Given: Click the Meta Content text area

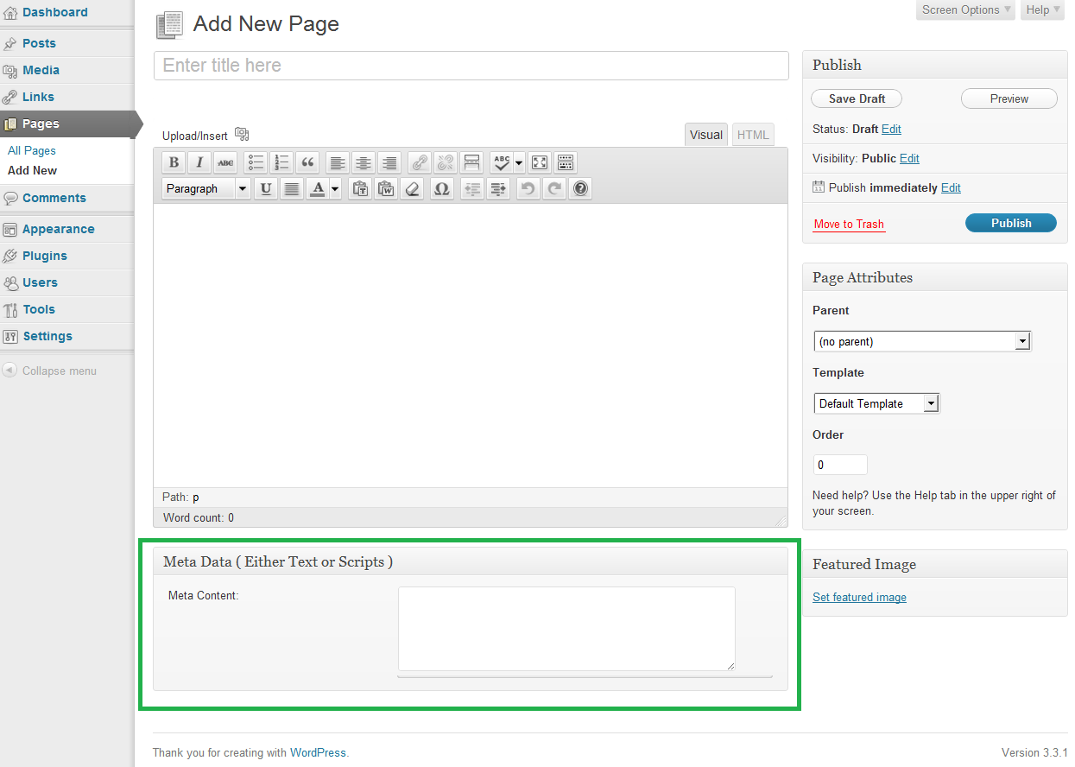Looking at the screenshot, I should click(566, 628).
